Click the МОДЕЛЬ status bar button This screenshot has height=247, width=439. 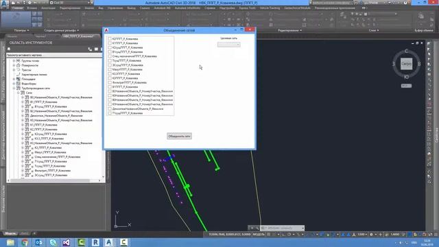click(259, 234)
